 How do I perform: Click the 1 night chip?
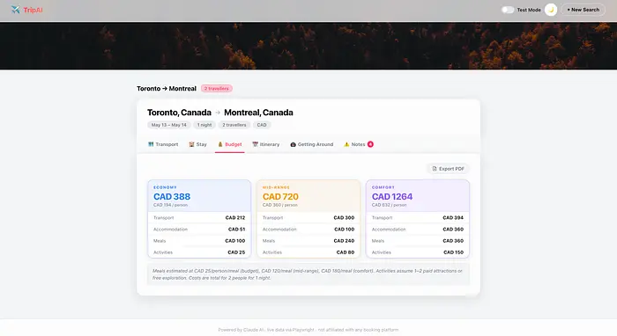[x=204, y=125]
